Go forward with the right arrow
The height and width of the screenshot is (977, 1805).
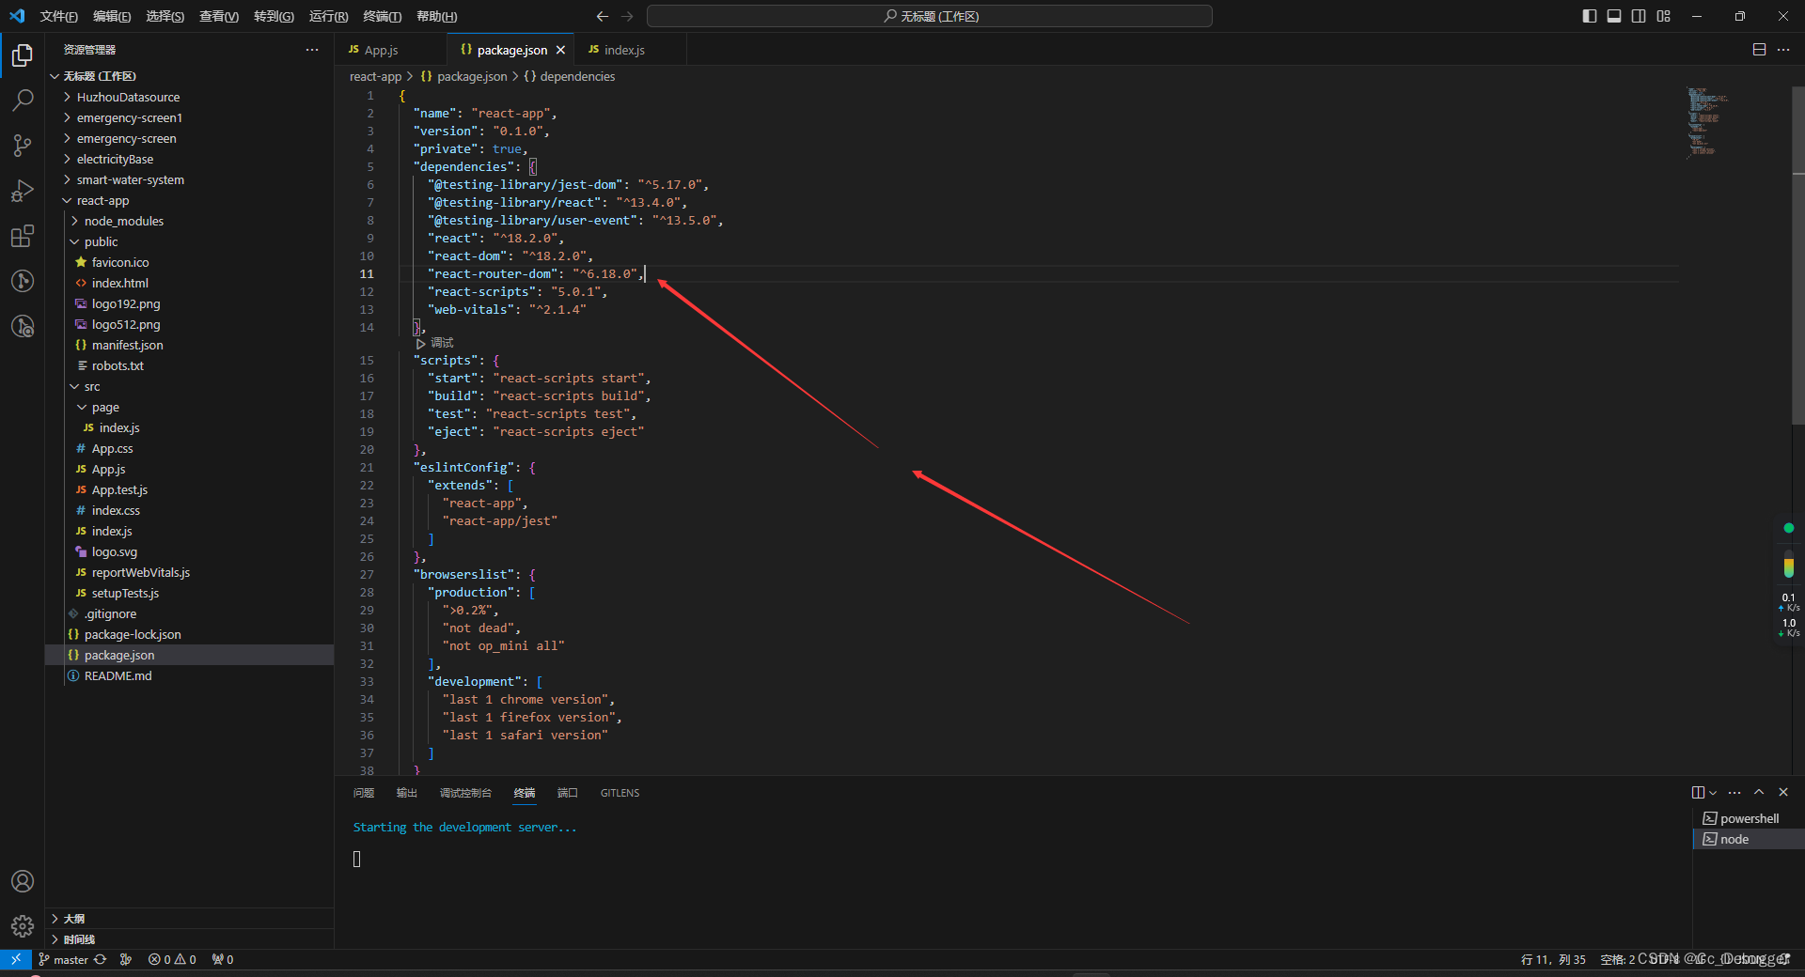tap(627, 16)
